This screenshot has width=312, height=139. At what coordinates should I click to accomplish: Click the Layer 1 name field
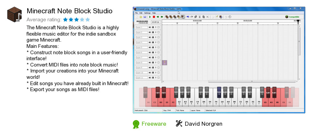point(142,27)
